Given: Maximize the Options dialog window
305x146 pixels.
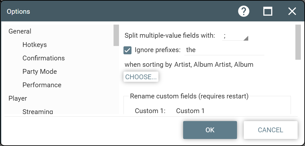Looking at the screenshot, I should tap(268, 12).
